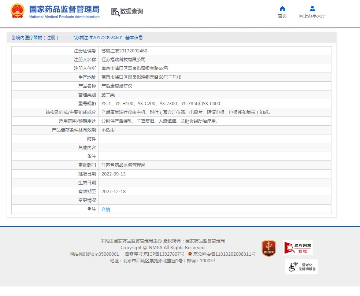
Task: Click the 产品名称 row label
Action: [87, 86]
